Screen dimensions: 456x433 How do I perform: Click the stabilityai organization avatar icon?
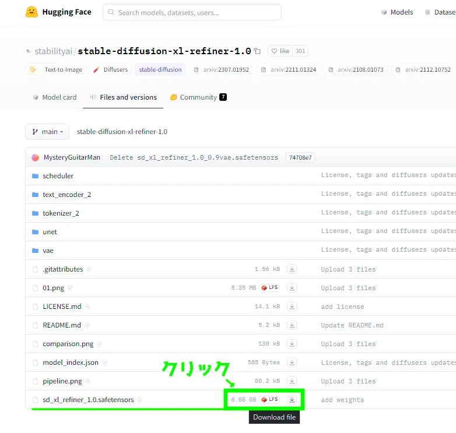(x=28, y=51)
